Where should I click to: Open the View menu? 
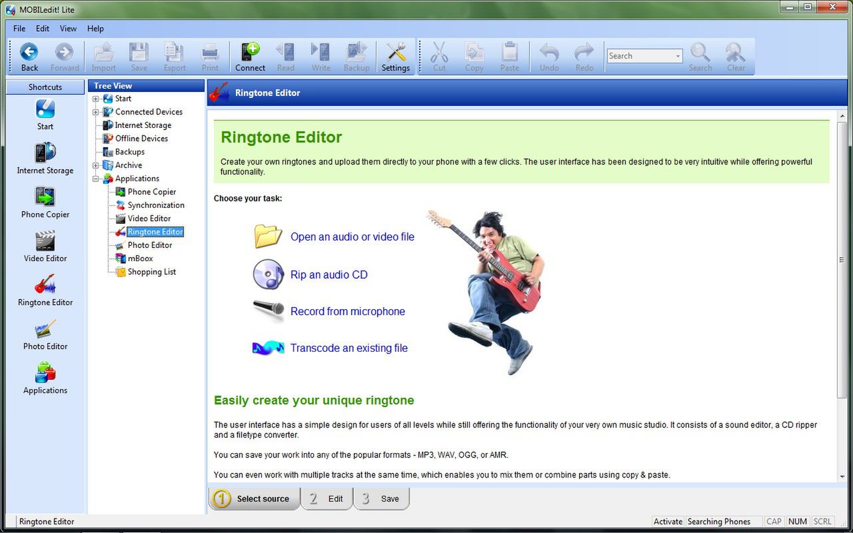tap(68, 29)
